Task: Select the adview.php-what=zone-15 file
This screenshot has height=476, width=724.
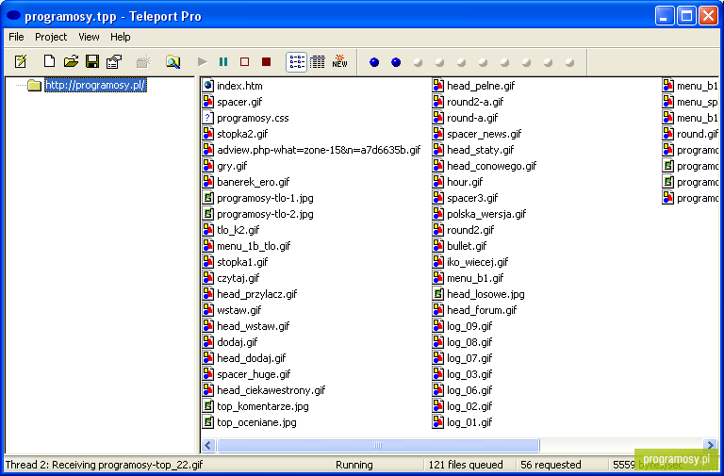Action: click(319, 150)
